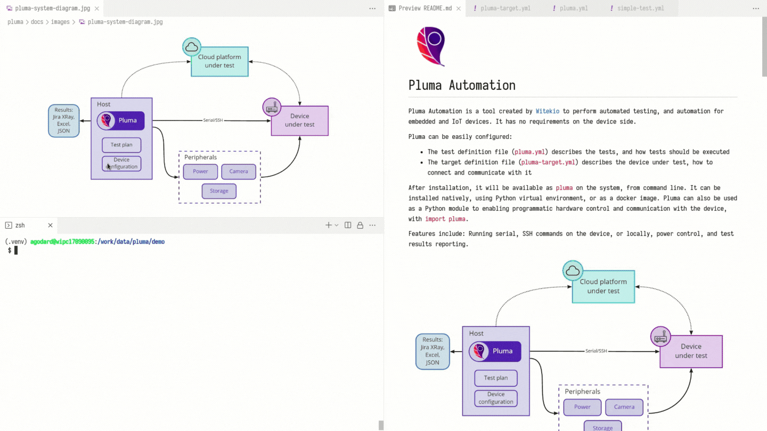This screenshot has height=431, width=767.
Task: Click the 'Host' label in the README preview diagram
Action: pyautogui.click(x=476, y=334)
